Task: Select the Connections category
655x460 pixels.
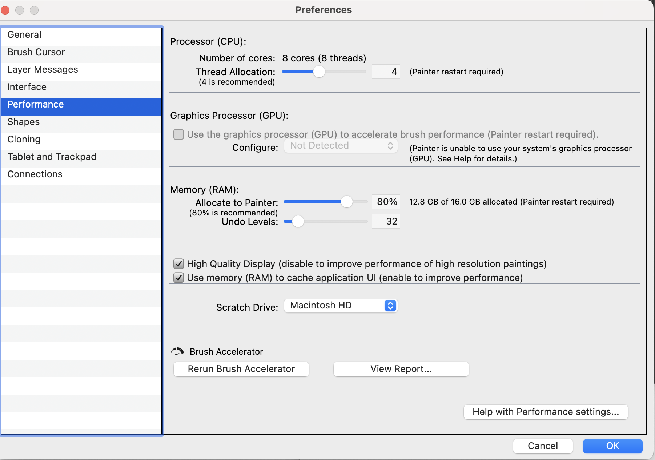Action: click(35, 174)
